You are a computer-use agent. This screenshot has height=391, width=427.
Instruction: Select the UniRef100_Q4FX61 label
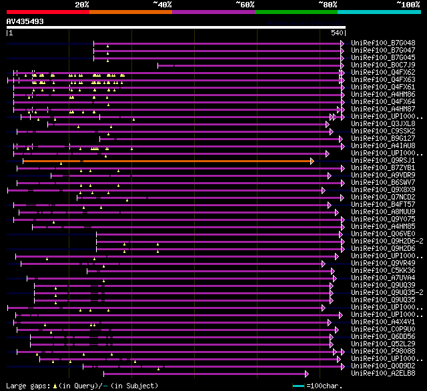pos(383,87)
